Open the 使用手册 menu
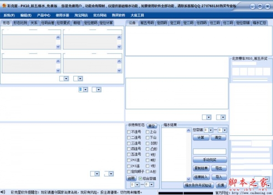The height and width of the screenshot is (195, 273). (x=62, y=15)
